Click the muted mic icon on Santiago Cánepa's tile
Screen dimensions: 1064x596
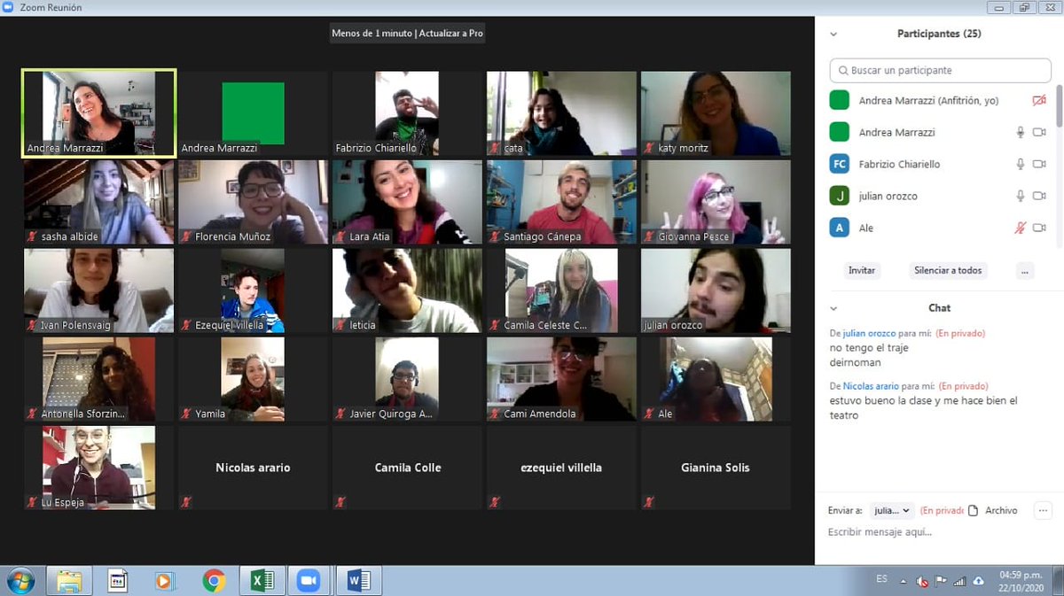[496, 236]
